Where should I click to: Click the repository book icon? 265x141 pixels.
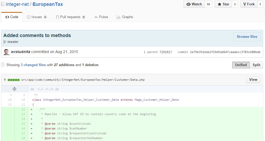click(x=2, y=5)
